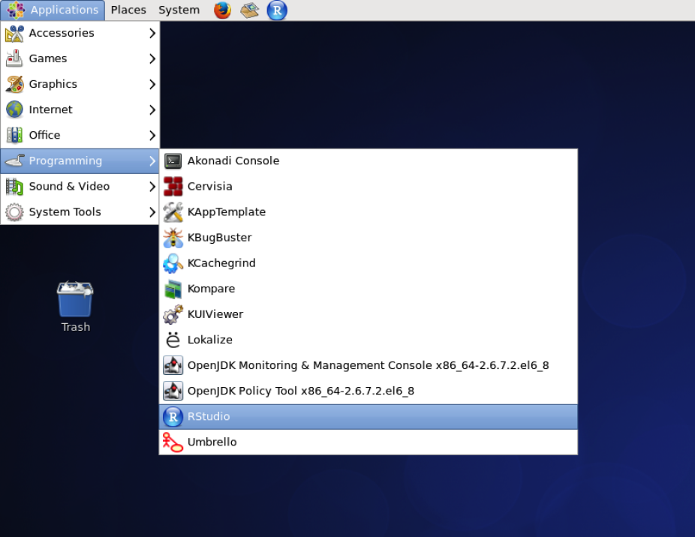Expand the Internet submenu arrow

pos(152,109)
